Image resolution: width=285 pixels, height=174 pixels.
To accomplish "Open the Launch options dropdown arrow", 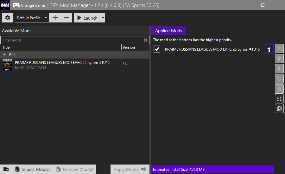I will click(103, 18).
